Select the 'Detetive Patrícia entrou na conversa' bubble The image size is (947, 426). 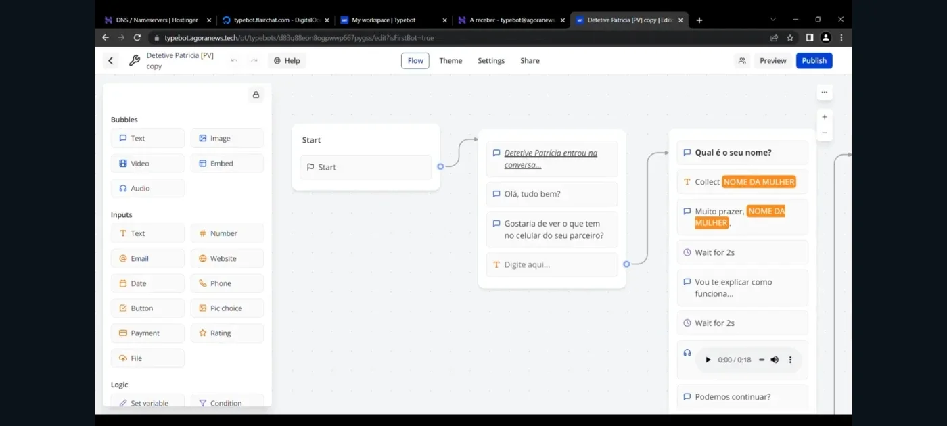coord(552,159)
